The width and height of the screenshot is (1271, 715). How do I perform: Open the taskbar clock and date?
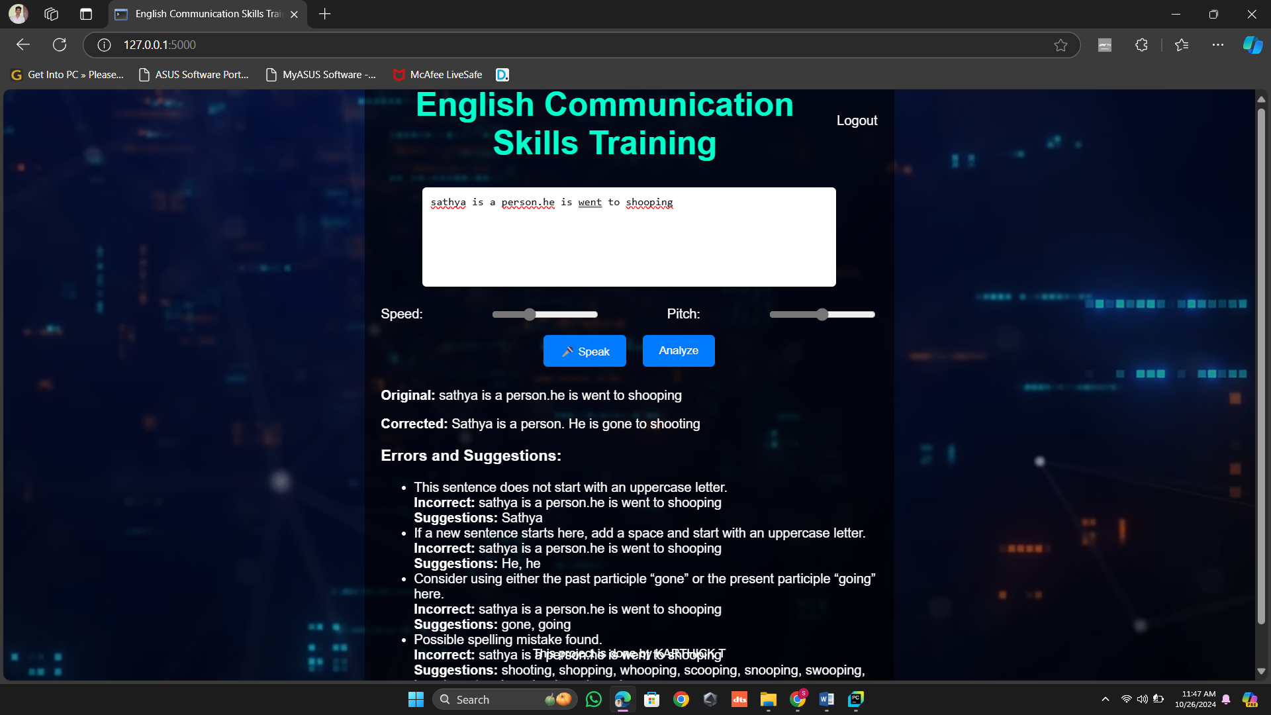tap(1196, 699)
